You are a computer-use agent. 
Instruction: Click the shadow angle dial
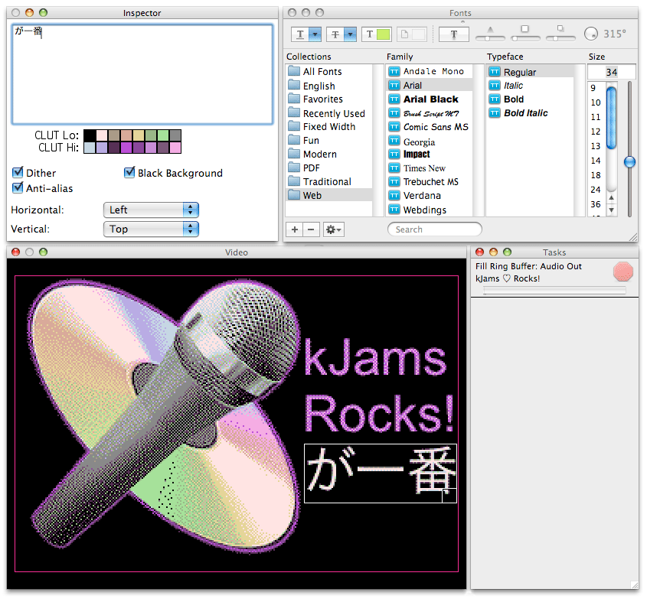591,34
